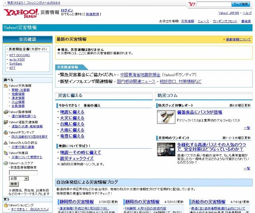Open 大雨に備える link
Screen dimensions: 255x213
[72, 130]
